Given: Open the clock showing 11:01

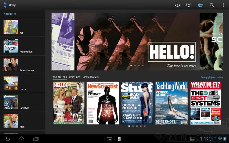Looking at the screenshot, I should [208, 139].
